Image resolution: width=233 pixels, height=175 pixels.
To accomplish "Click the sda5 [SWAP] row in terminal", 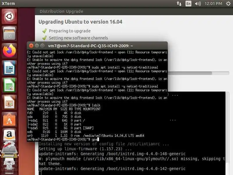I will [60, 128].
